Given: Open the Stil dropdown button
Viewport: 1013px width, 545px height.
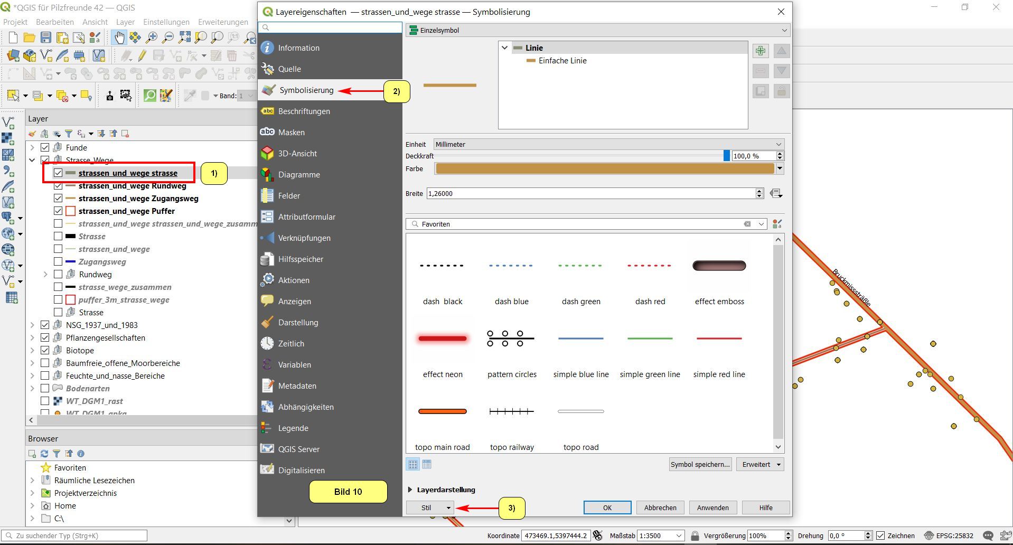Looking at the screenshot, I should tap(429, 508).
